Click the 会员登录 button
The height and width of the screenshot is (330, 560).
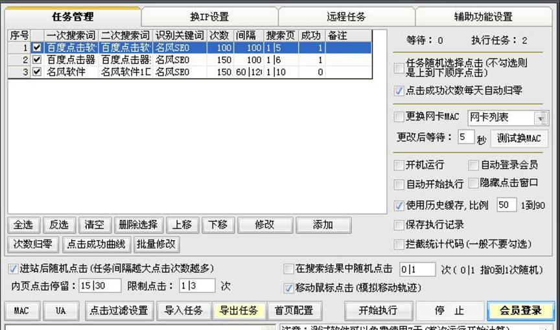(x=520, y=311)
